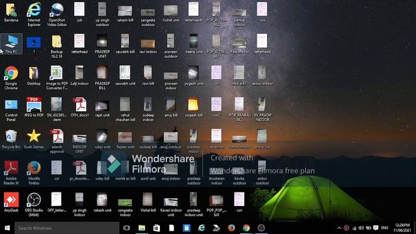The image size is (416, 234).
Task: Open the POP_PANKAJ BILL file
Action: (x=239, y=110)
